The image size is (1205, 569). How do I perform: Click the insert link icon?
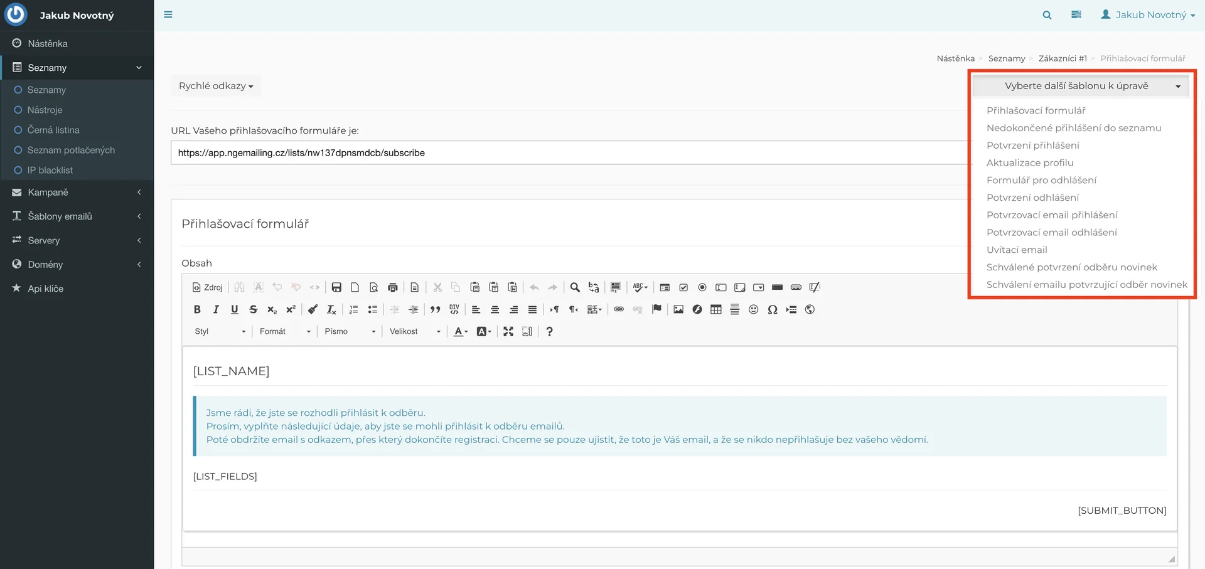pos(619,309)
